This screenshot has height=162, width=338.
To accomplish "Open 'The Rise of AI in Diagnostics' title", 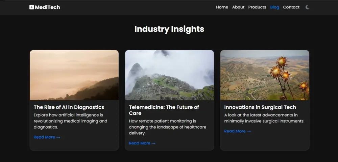I will pos(69,107).
